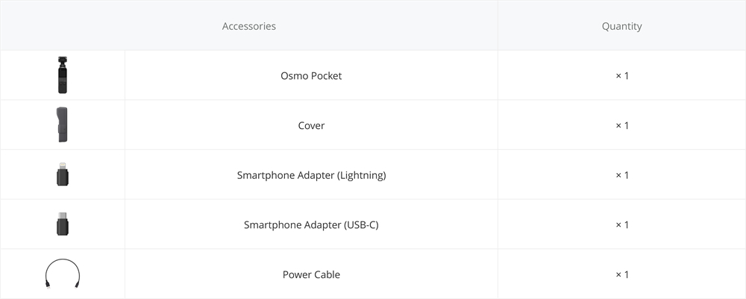
Task: Click the Power Cable quantity value
Action: (x=622, y=274)
